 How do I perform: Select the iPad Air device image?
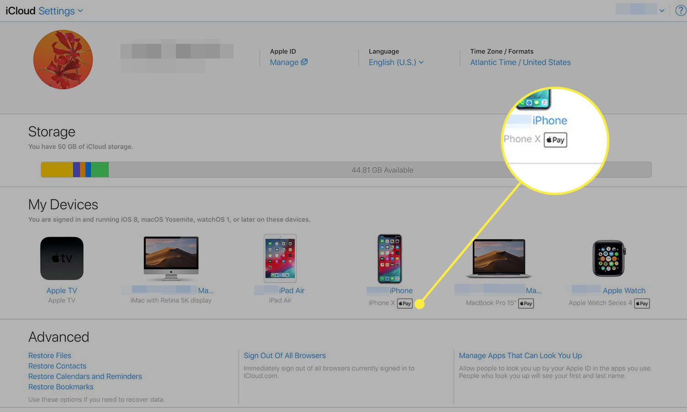pyautogui.click(x=280, y=258)
